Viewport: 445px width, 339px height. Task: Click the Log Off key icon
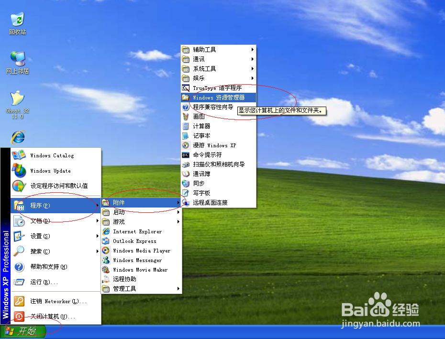click(19, 301)
